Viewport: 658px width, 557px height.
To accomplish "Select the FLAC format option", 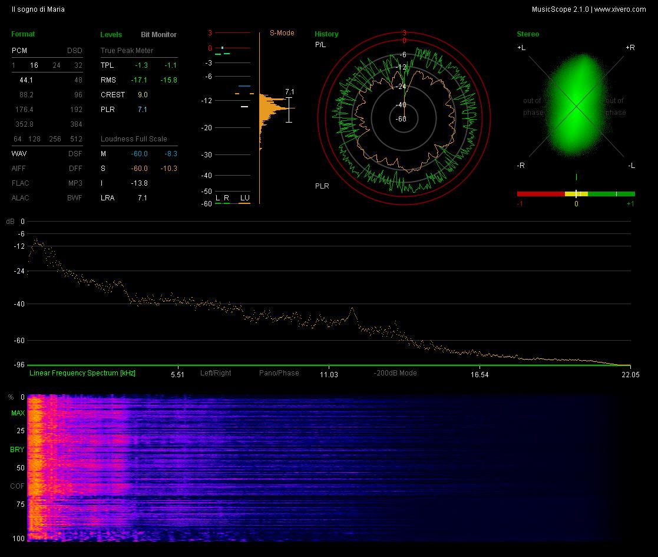I will point(21,183).
